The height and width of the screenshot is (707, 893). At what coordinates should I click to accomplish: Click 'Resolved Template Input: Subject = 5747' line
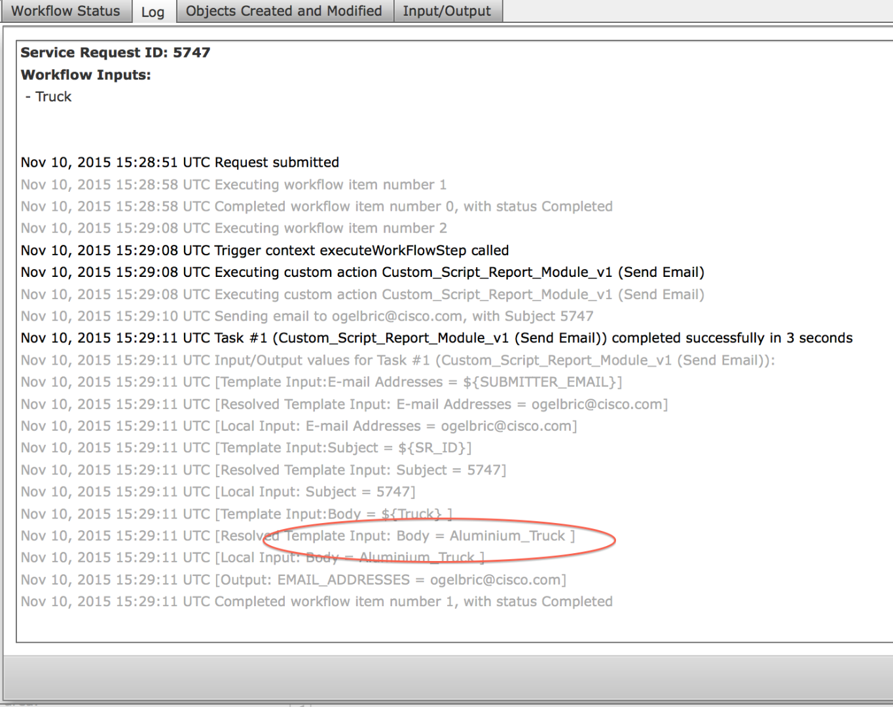click(264, 470)
